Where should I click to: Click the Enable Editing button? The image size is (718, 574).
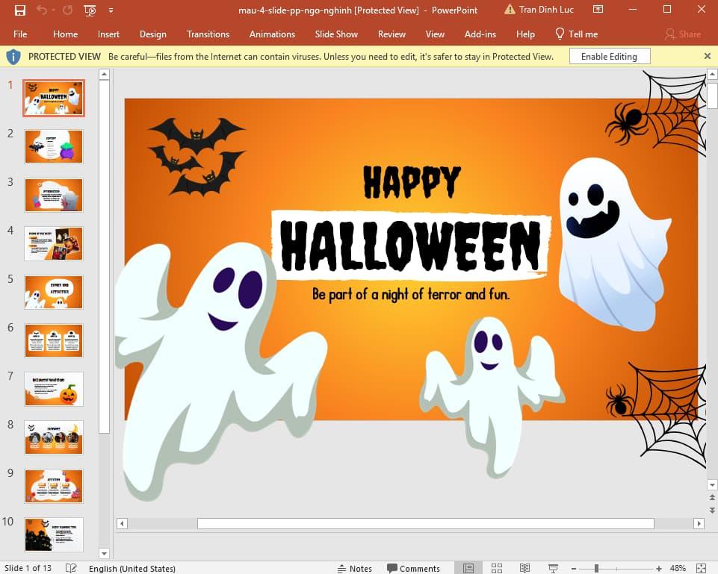pos(610,56)
